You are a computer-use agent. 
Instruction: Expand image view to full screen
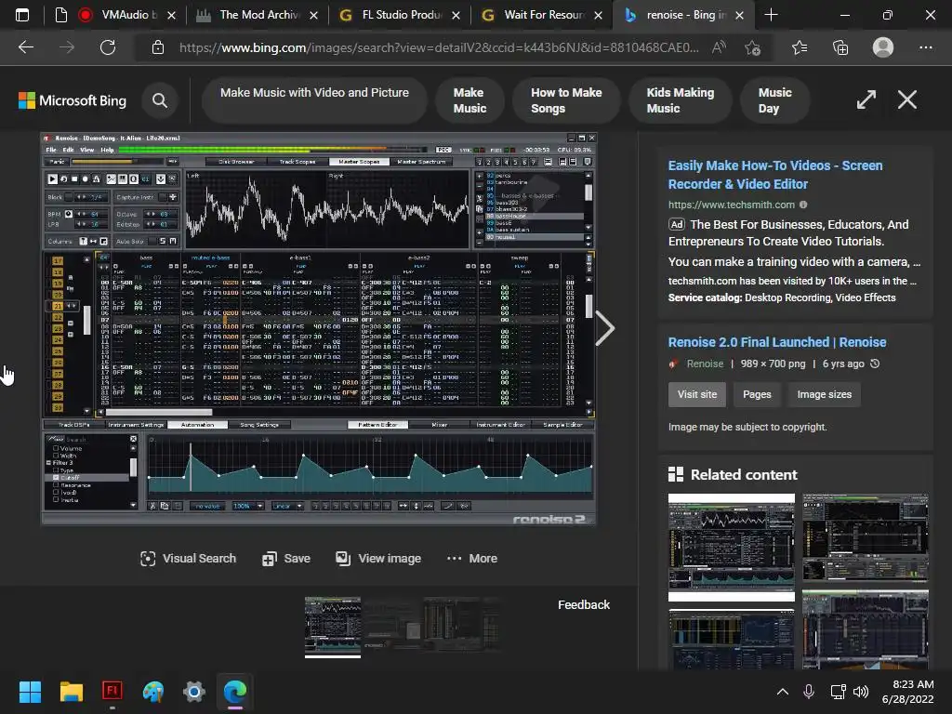pyautogui.click(x=866, y=99)
